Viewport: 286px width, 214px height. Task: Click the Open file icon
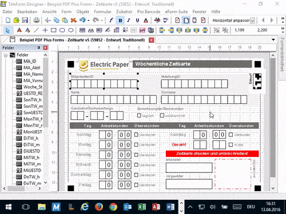(17, 20)
